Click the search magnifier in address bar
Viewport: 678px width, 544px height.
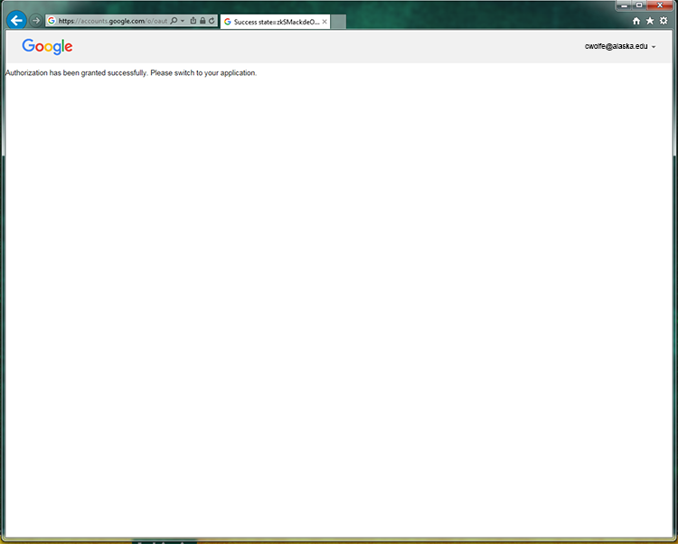click(x=174, y=21)
